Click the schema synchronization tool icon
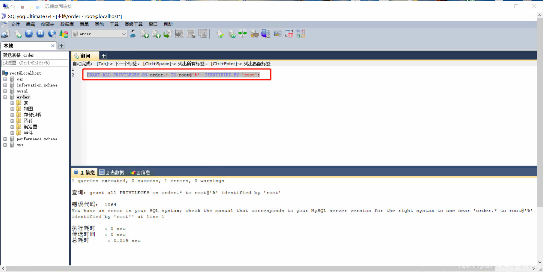The height and width of the screenshot is (272, 543). click(x=243, y=34)
